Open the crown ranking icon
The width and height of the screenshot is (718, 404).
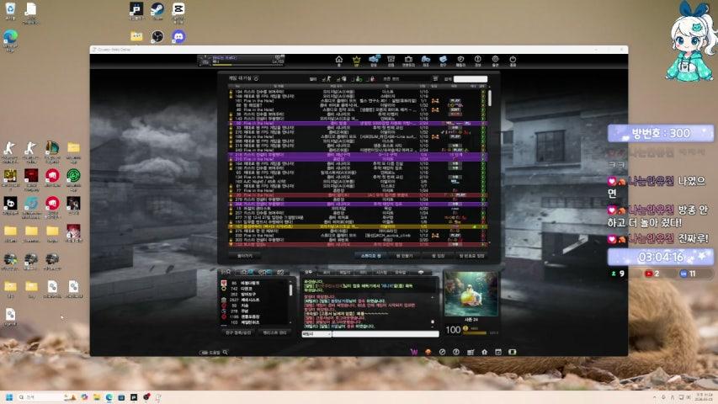click(356, 61)
